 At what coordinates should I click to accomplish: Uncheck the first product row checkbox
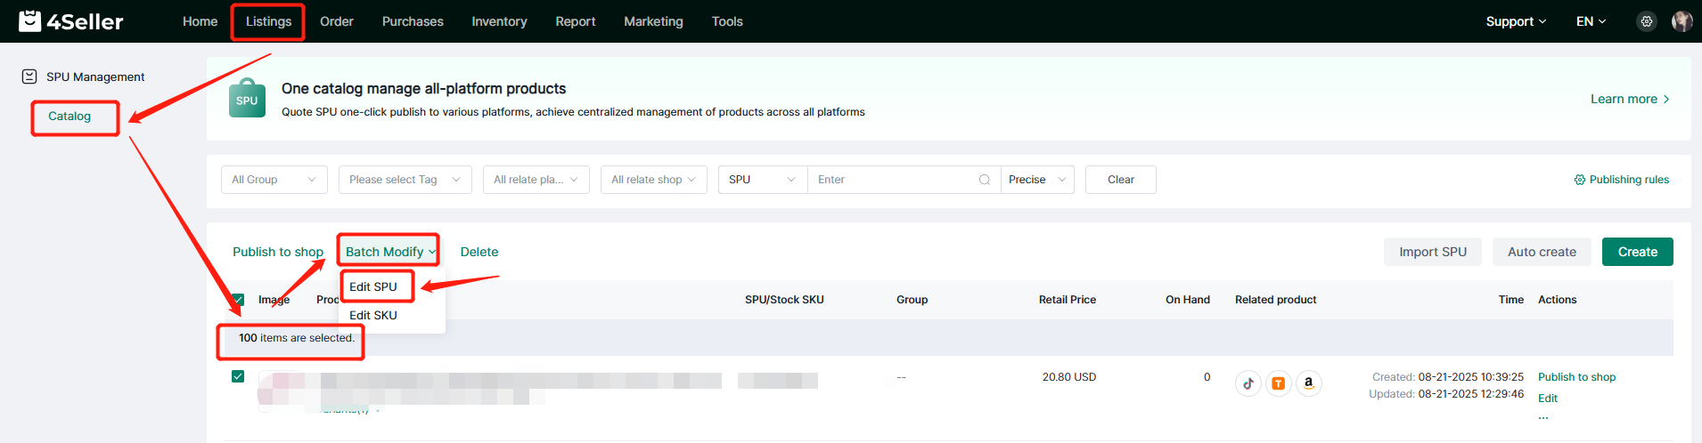tap(238, 376)
